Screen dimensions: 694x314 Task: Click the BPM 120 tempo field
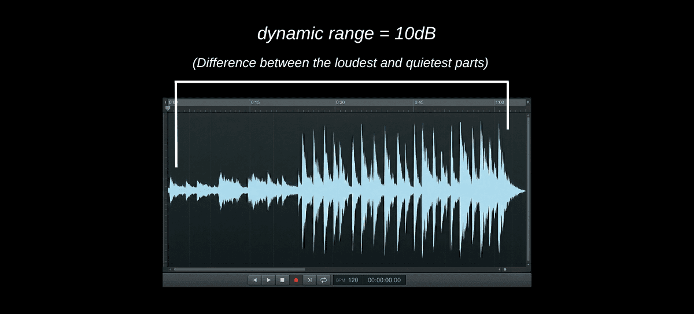click(x=348, y=280)
